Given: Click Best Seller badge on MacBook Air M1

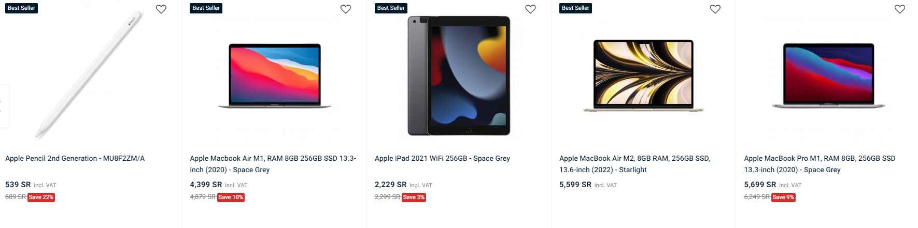Looking at the screenshot, I should click(x=206, y=8).
